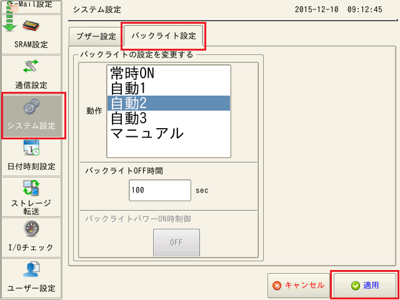Select 自動2 in the operation list
This screenshot has width=400, height=300.
168,103
